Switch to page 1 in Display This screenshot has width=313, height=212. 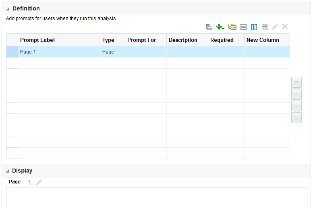pos(29,182)
